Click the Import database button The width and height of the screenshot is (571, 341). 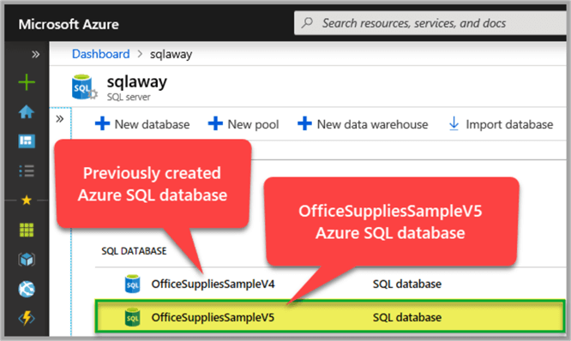click(x=501, y=124)
